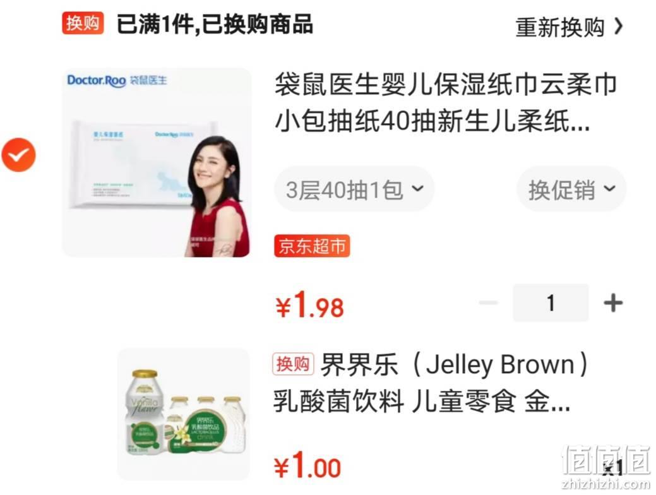Click the Doctor.Roo logo in product image
The image size is (656, 495).
tap(96, 80)
